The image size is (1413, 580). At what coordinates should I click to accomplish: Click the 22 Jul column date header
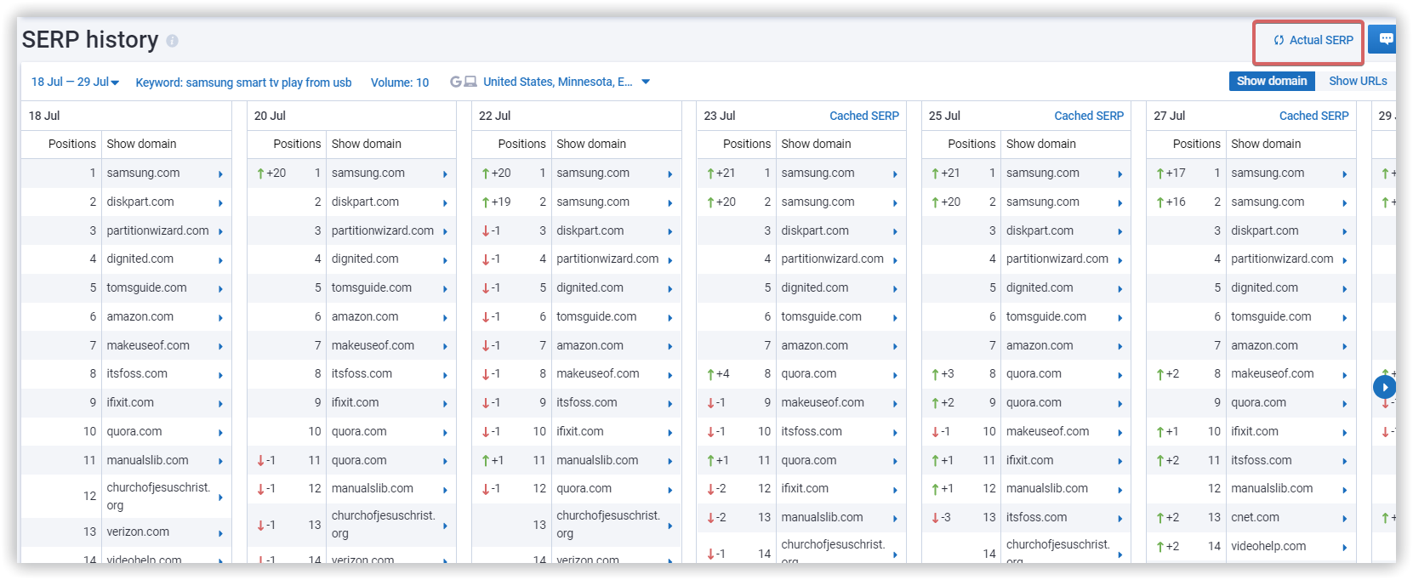point(494,116)
